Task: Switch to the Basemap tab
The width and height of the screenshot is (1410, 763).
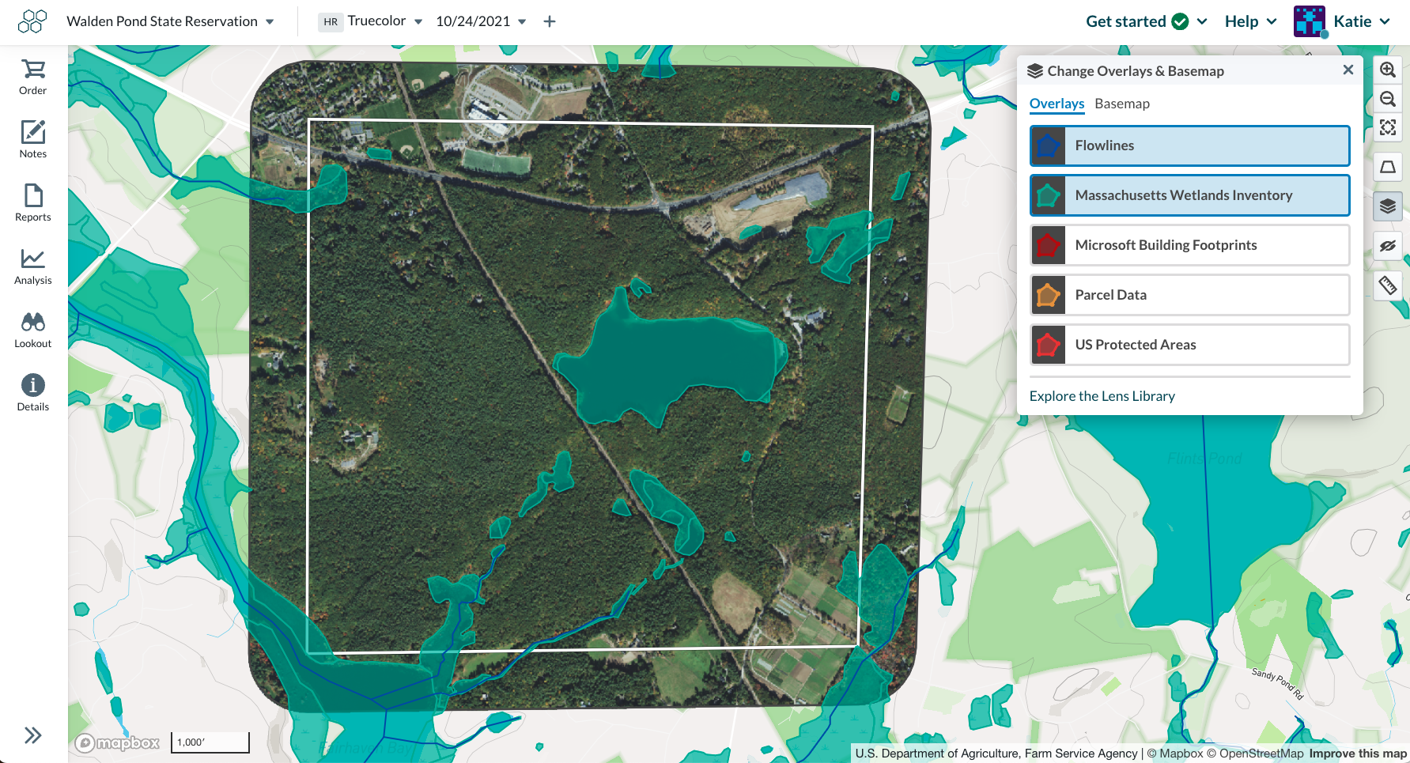Action: pos(1121,104)
